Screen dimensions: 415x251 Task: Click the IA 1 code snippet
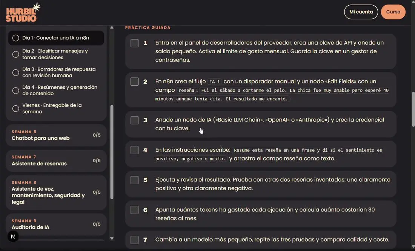pos(215,82)
